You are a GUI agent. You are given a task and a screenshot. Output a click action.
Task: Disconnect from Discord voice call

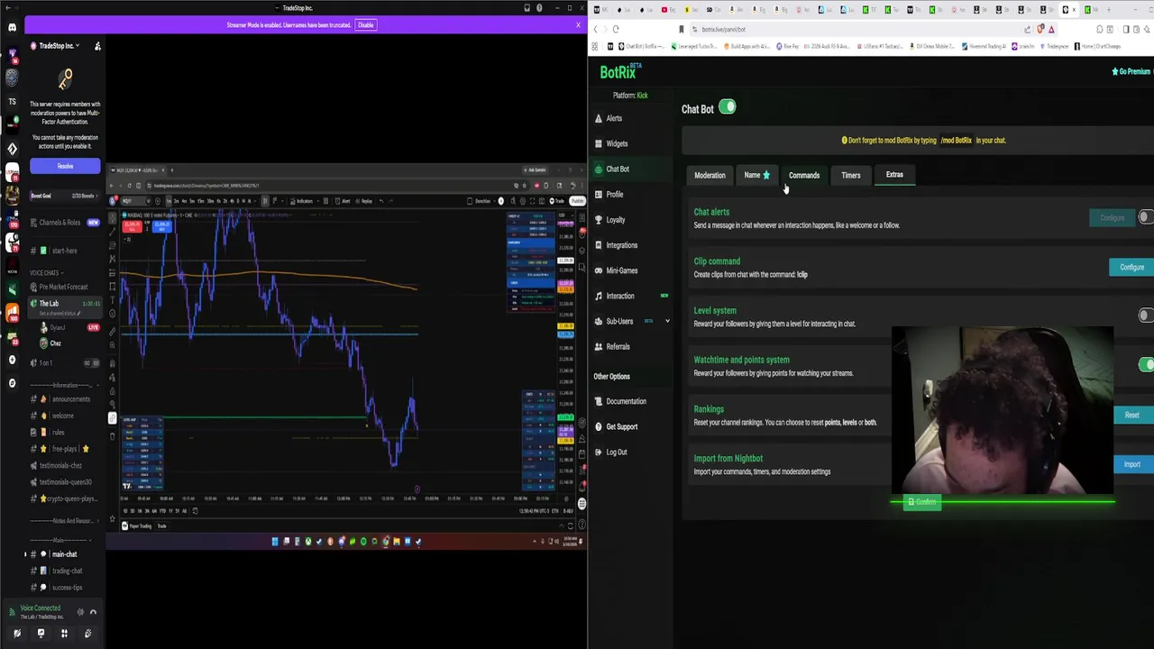click(x=92, y=612)
